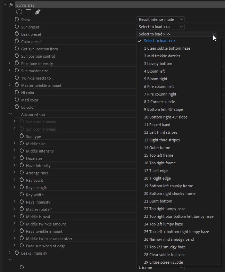Choose the 14 Outer frame leak preset
This screenshot has height=272, width=225.
157,148
